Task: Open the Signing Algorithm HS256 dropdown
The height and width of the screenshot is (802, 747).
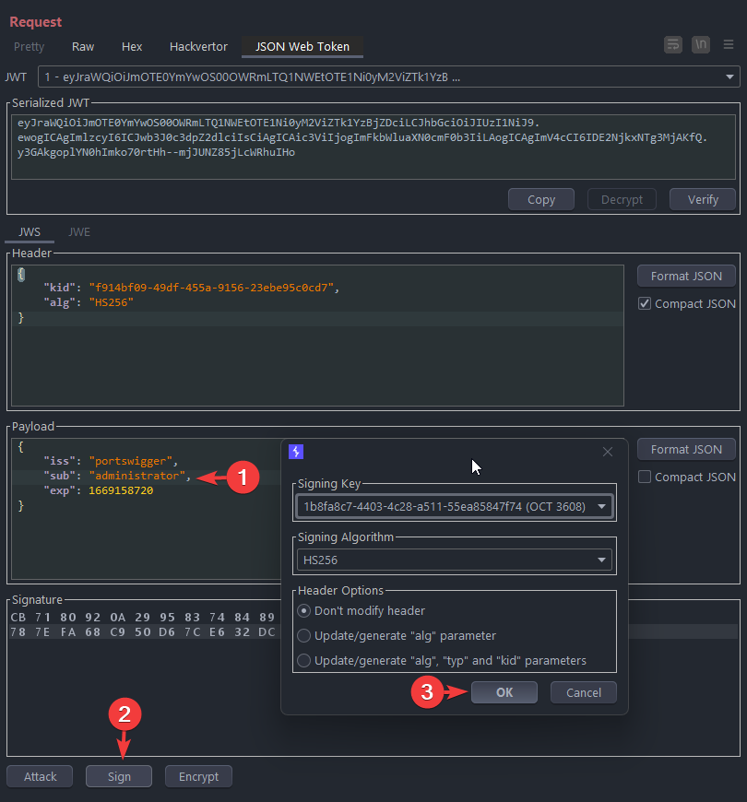Action: (x=602, y=560)
